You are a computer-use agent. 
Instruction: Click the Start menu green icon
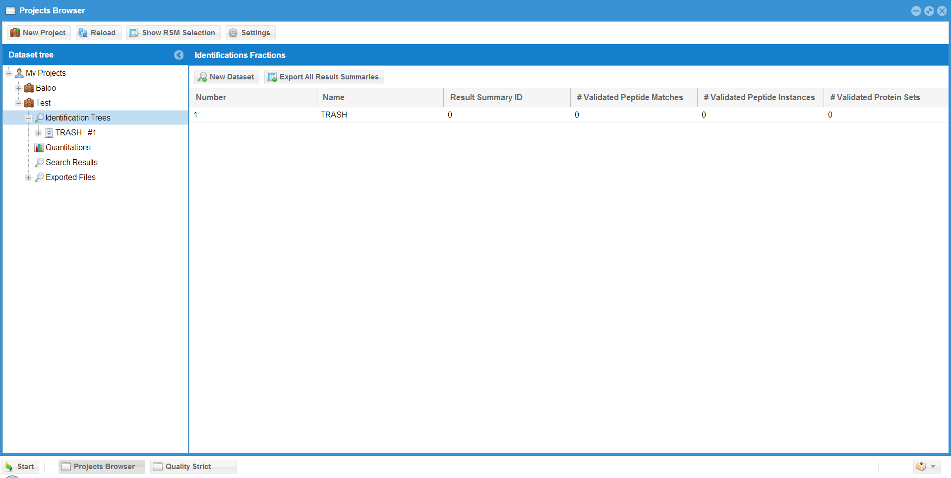[x=9, y=467]
